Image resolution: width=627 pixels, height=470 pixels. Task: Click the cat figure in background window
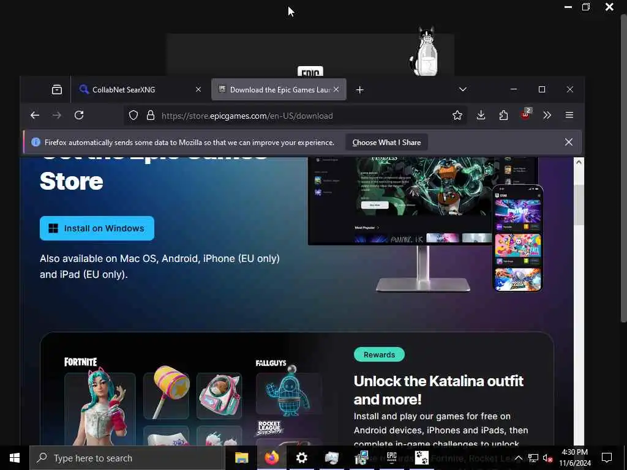425,51
